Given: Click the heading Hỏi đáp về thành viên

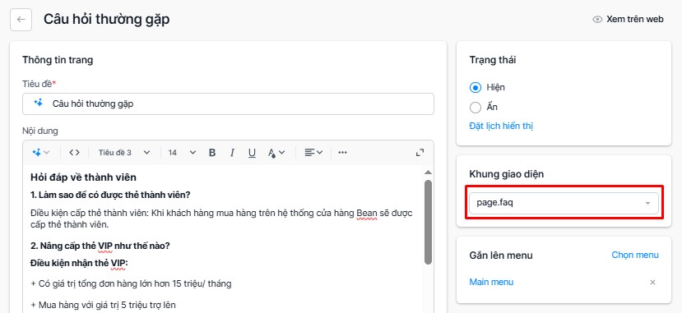Looking at the screenshot, I should point(84,177).
